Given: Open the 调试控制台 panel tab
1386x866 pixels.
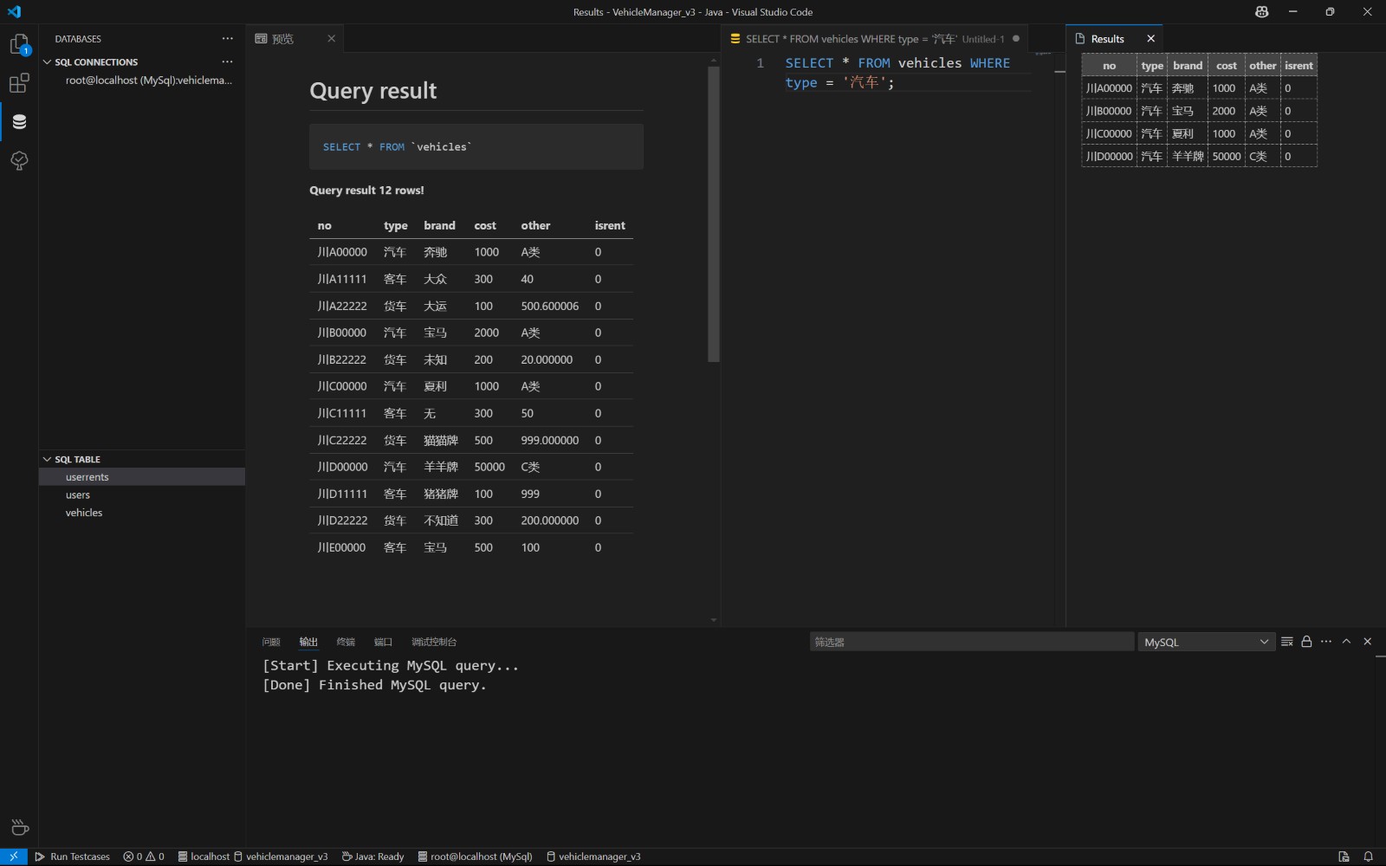Looking at the screenshot, I should point(434,642).
